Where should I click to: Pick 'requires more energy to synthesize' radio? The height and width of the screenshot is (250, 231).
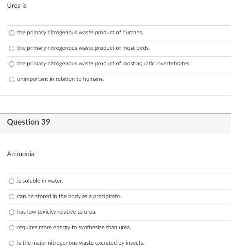(11, 228)
